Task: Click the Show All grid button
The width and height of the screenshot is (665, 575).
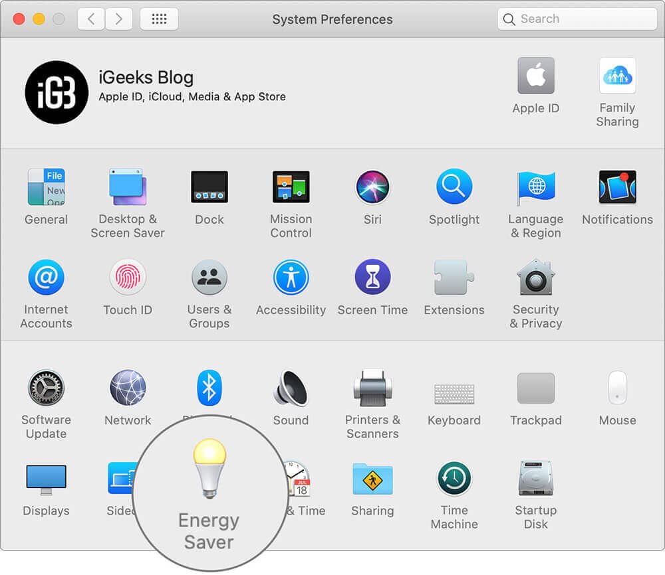Action: pyautogui.click(x=159, y=19)
